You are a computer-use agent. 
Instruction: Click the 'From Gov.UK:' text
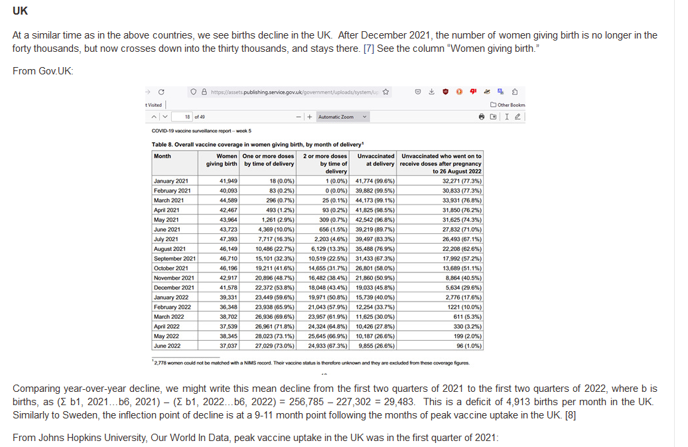pos(43,70)
